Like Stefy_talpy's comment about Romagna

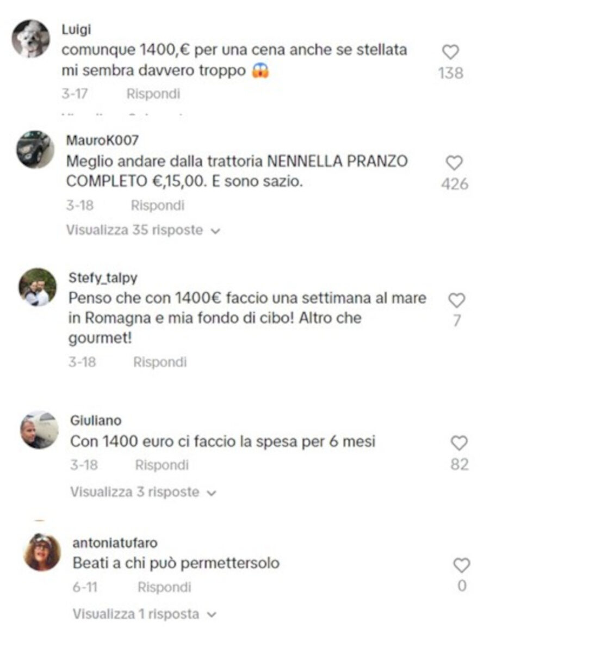tap(456, 300)
